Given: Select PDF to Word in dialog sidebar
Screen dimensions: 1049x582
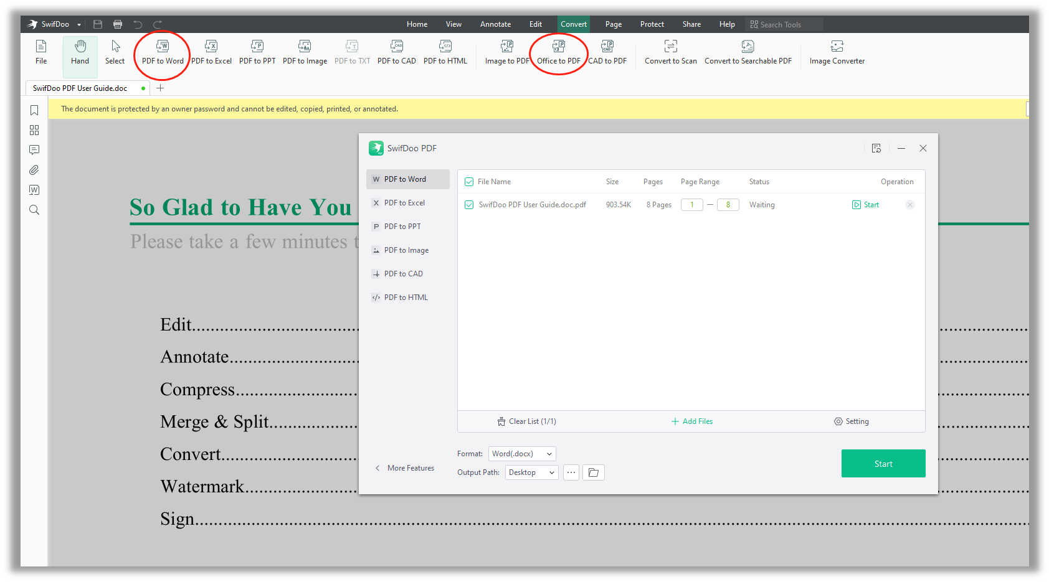Looking at the screenshot, I should pyautogui.click(x=408, y=179).
